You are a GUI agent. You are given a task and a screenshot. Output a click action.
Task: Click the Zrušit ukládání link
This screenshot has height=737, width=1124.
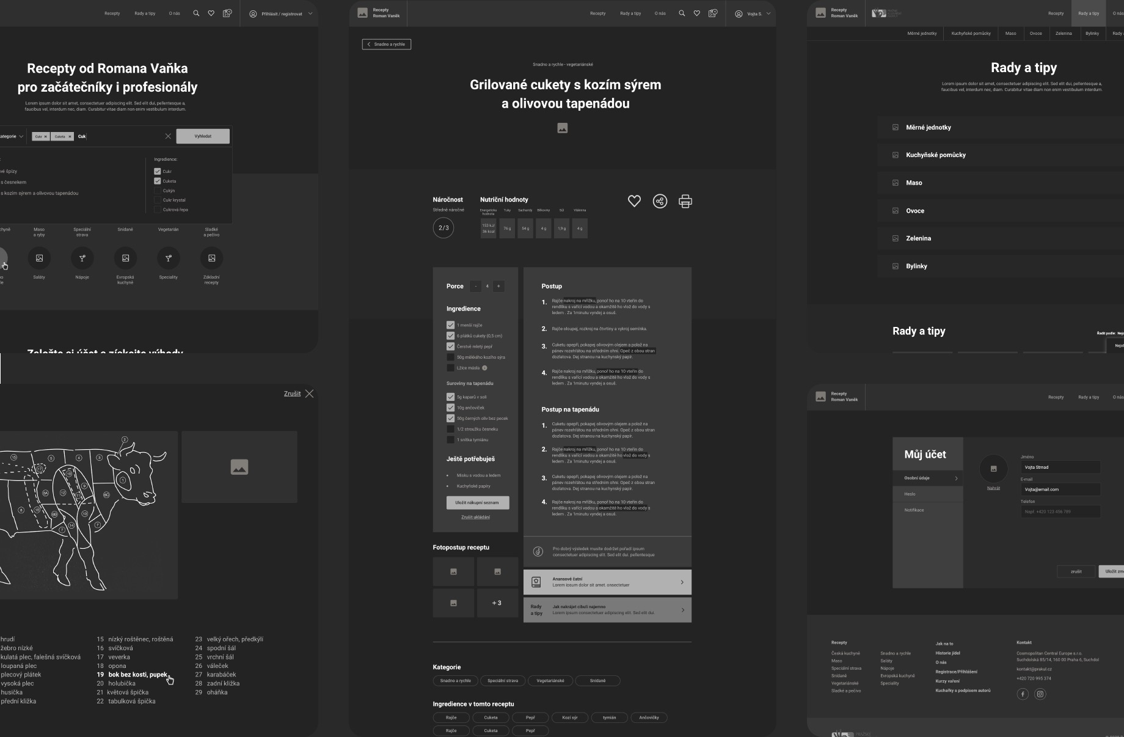pos(475,517)
